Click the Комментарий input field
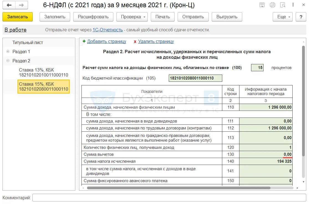309x204 pixels. coord(169,198)
